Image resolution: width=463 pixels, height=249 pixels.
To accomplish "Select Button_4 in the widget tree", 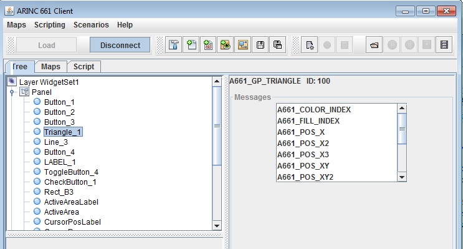I will (x=59, y=152).
